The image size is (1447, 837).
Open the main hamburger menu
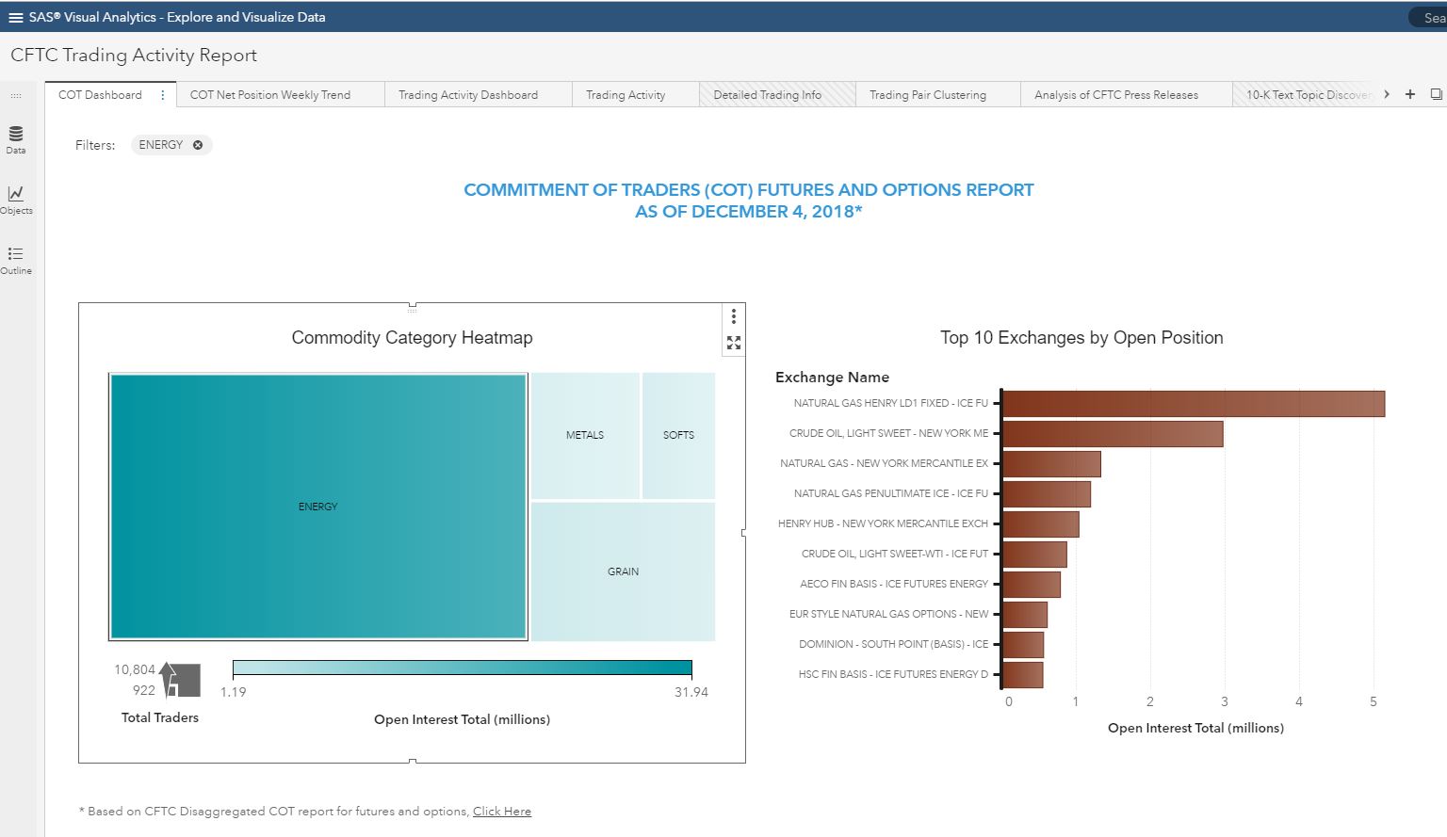click(x=15, y=17)
